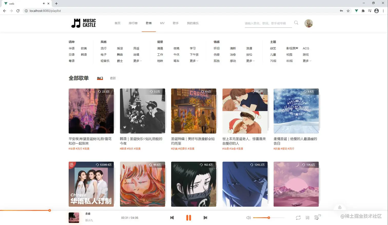This screenshot has width=388, height=225.
Task: Bookmark this page with star icon
Action: point(348,11)
